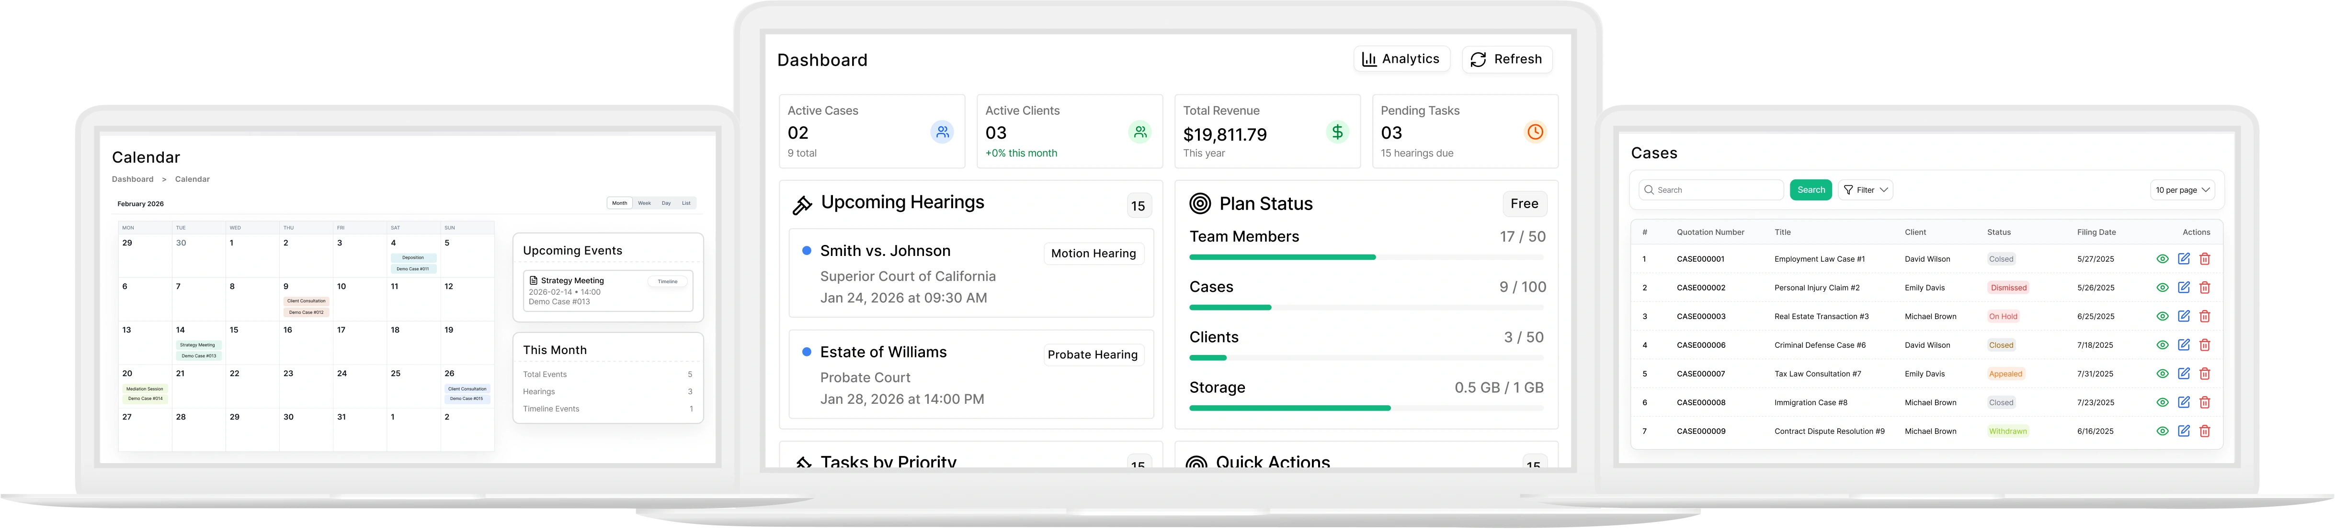Open the Estate of Williams hearing card

(971, 375)
